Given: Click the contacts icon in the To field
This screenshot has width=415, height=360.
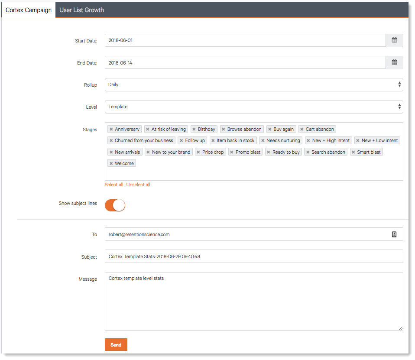Looking at the screenshot, I should tap(394, 234).
